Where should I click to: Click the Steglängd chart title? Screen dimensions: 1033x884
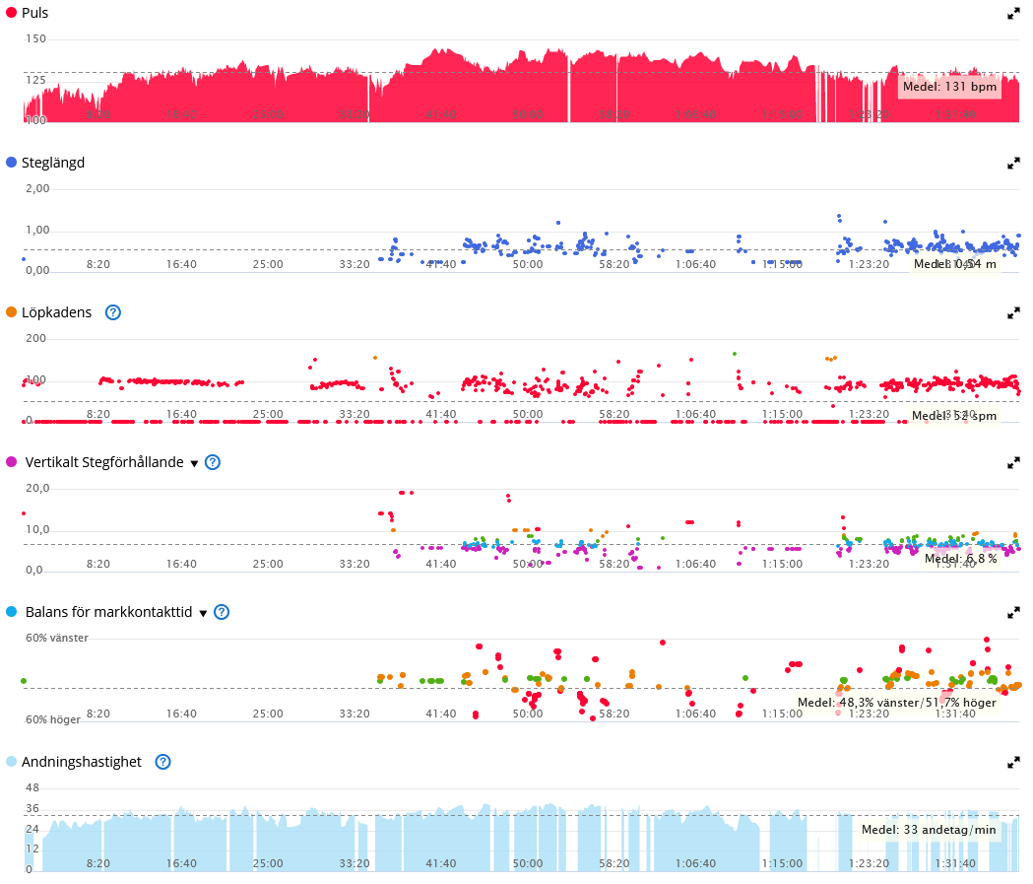coord(53,163)
